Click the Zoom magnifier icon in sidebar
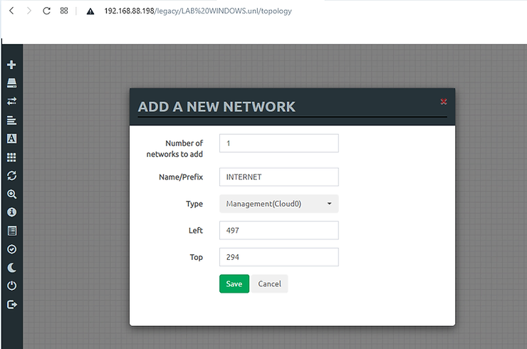 12,194
